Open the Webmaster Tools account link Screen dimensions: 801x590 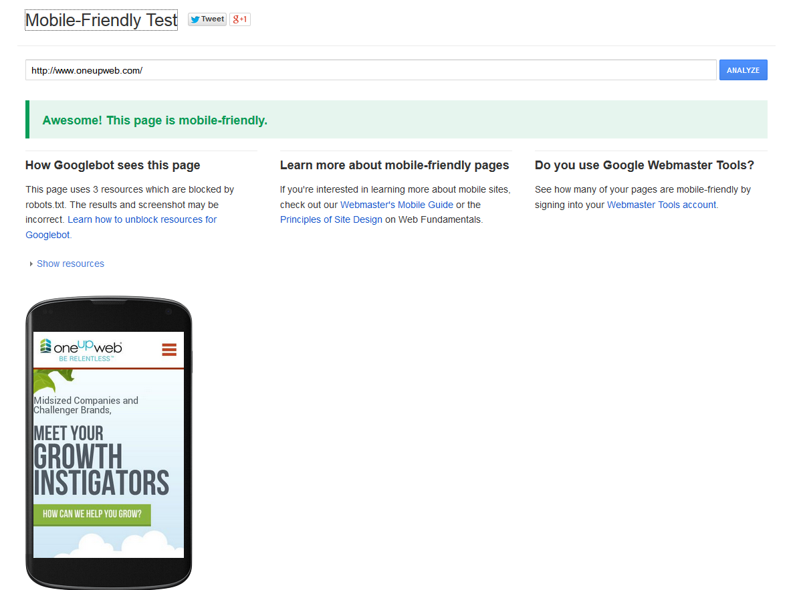click(x=661, y=205)
